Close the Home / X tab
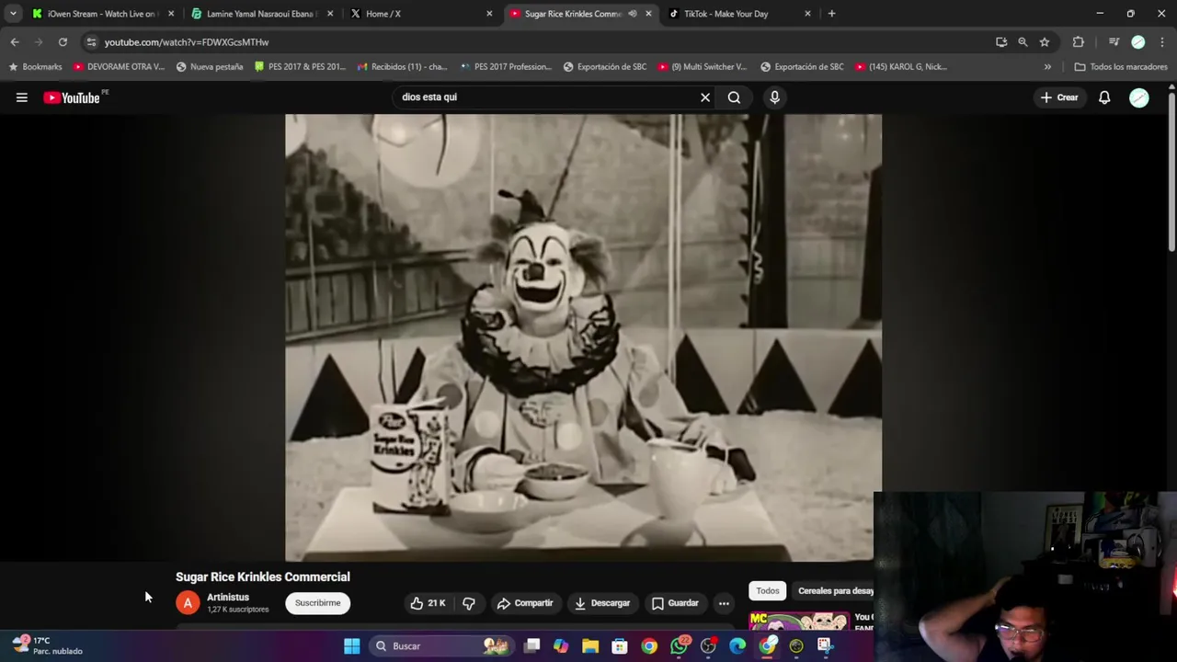Viewport: 1177px width, 662px height. [x=489, y=14]
